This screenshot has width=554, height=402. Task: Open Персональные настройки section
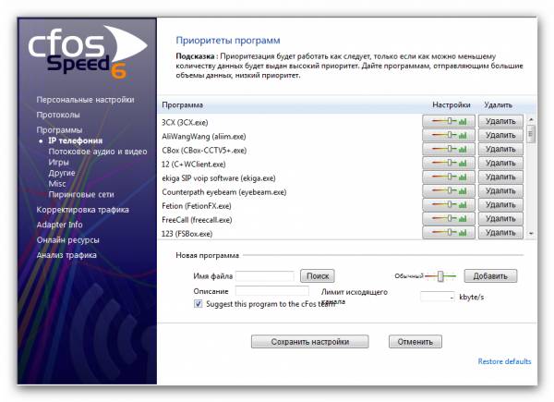point(85,100)
